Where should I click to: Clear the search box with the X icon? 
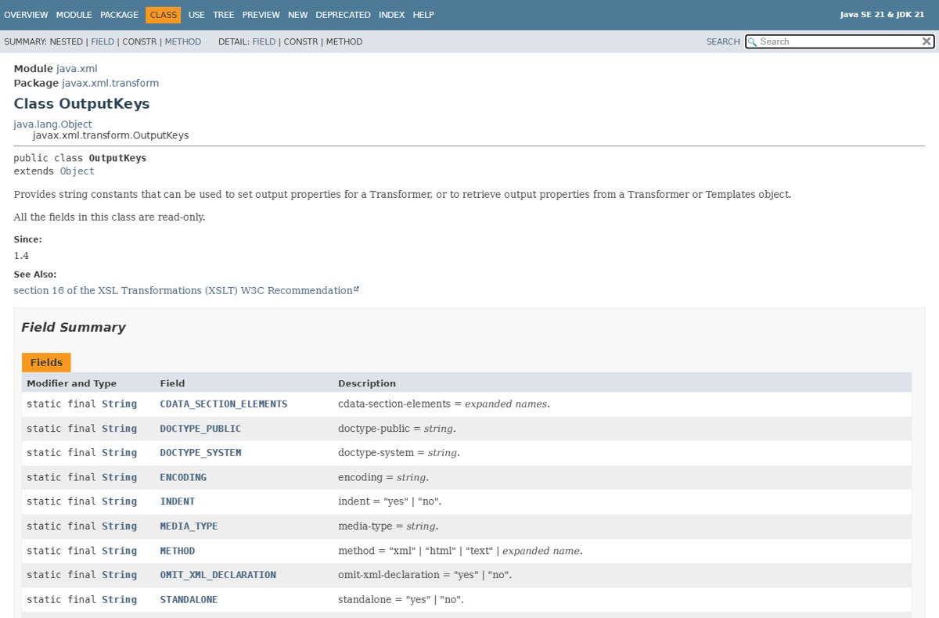(x=926, y=41)
